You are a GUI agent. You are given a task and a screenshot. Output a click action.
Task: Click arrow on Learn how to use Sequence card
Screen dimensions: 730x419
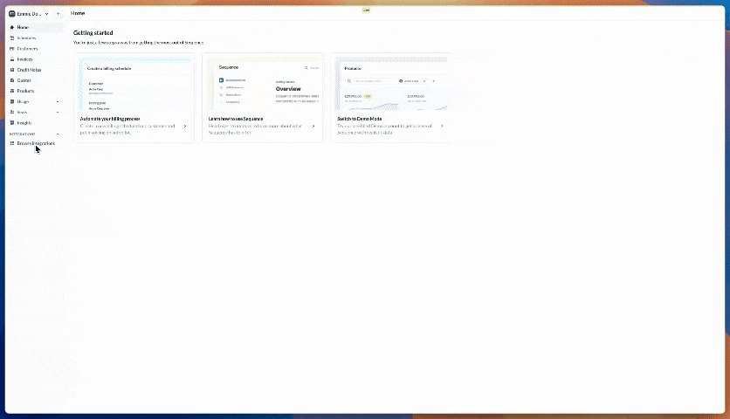313,127
